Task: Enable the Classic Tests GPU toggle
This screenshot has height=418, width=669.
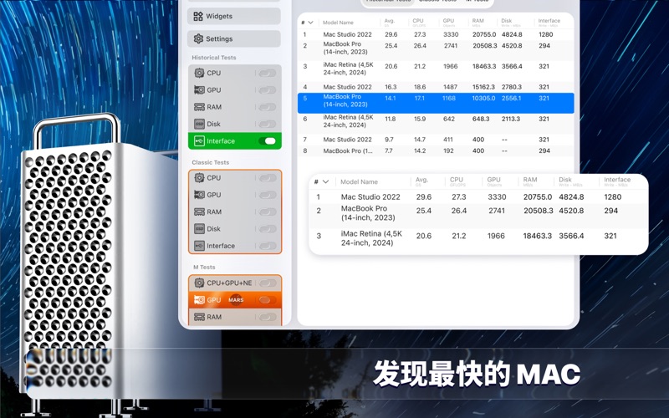Action: coord(267,195)
